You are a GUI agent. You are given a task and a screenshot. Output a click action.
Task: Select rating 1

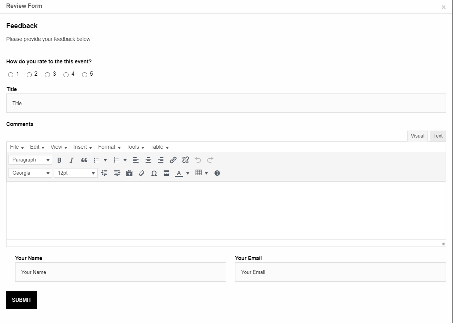[x=11, y=75]
